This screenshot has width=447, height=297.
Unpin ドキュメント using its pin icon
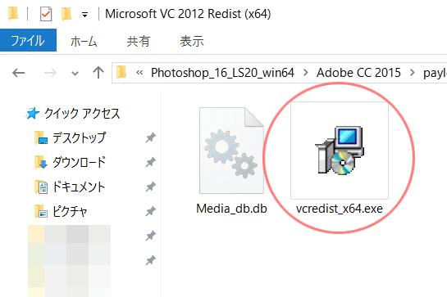tap(151, 187)
